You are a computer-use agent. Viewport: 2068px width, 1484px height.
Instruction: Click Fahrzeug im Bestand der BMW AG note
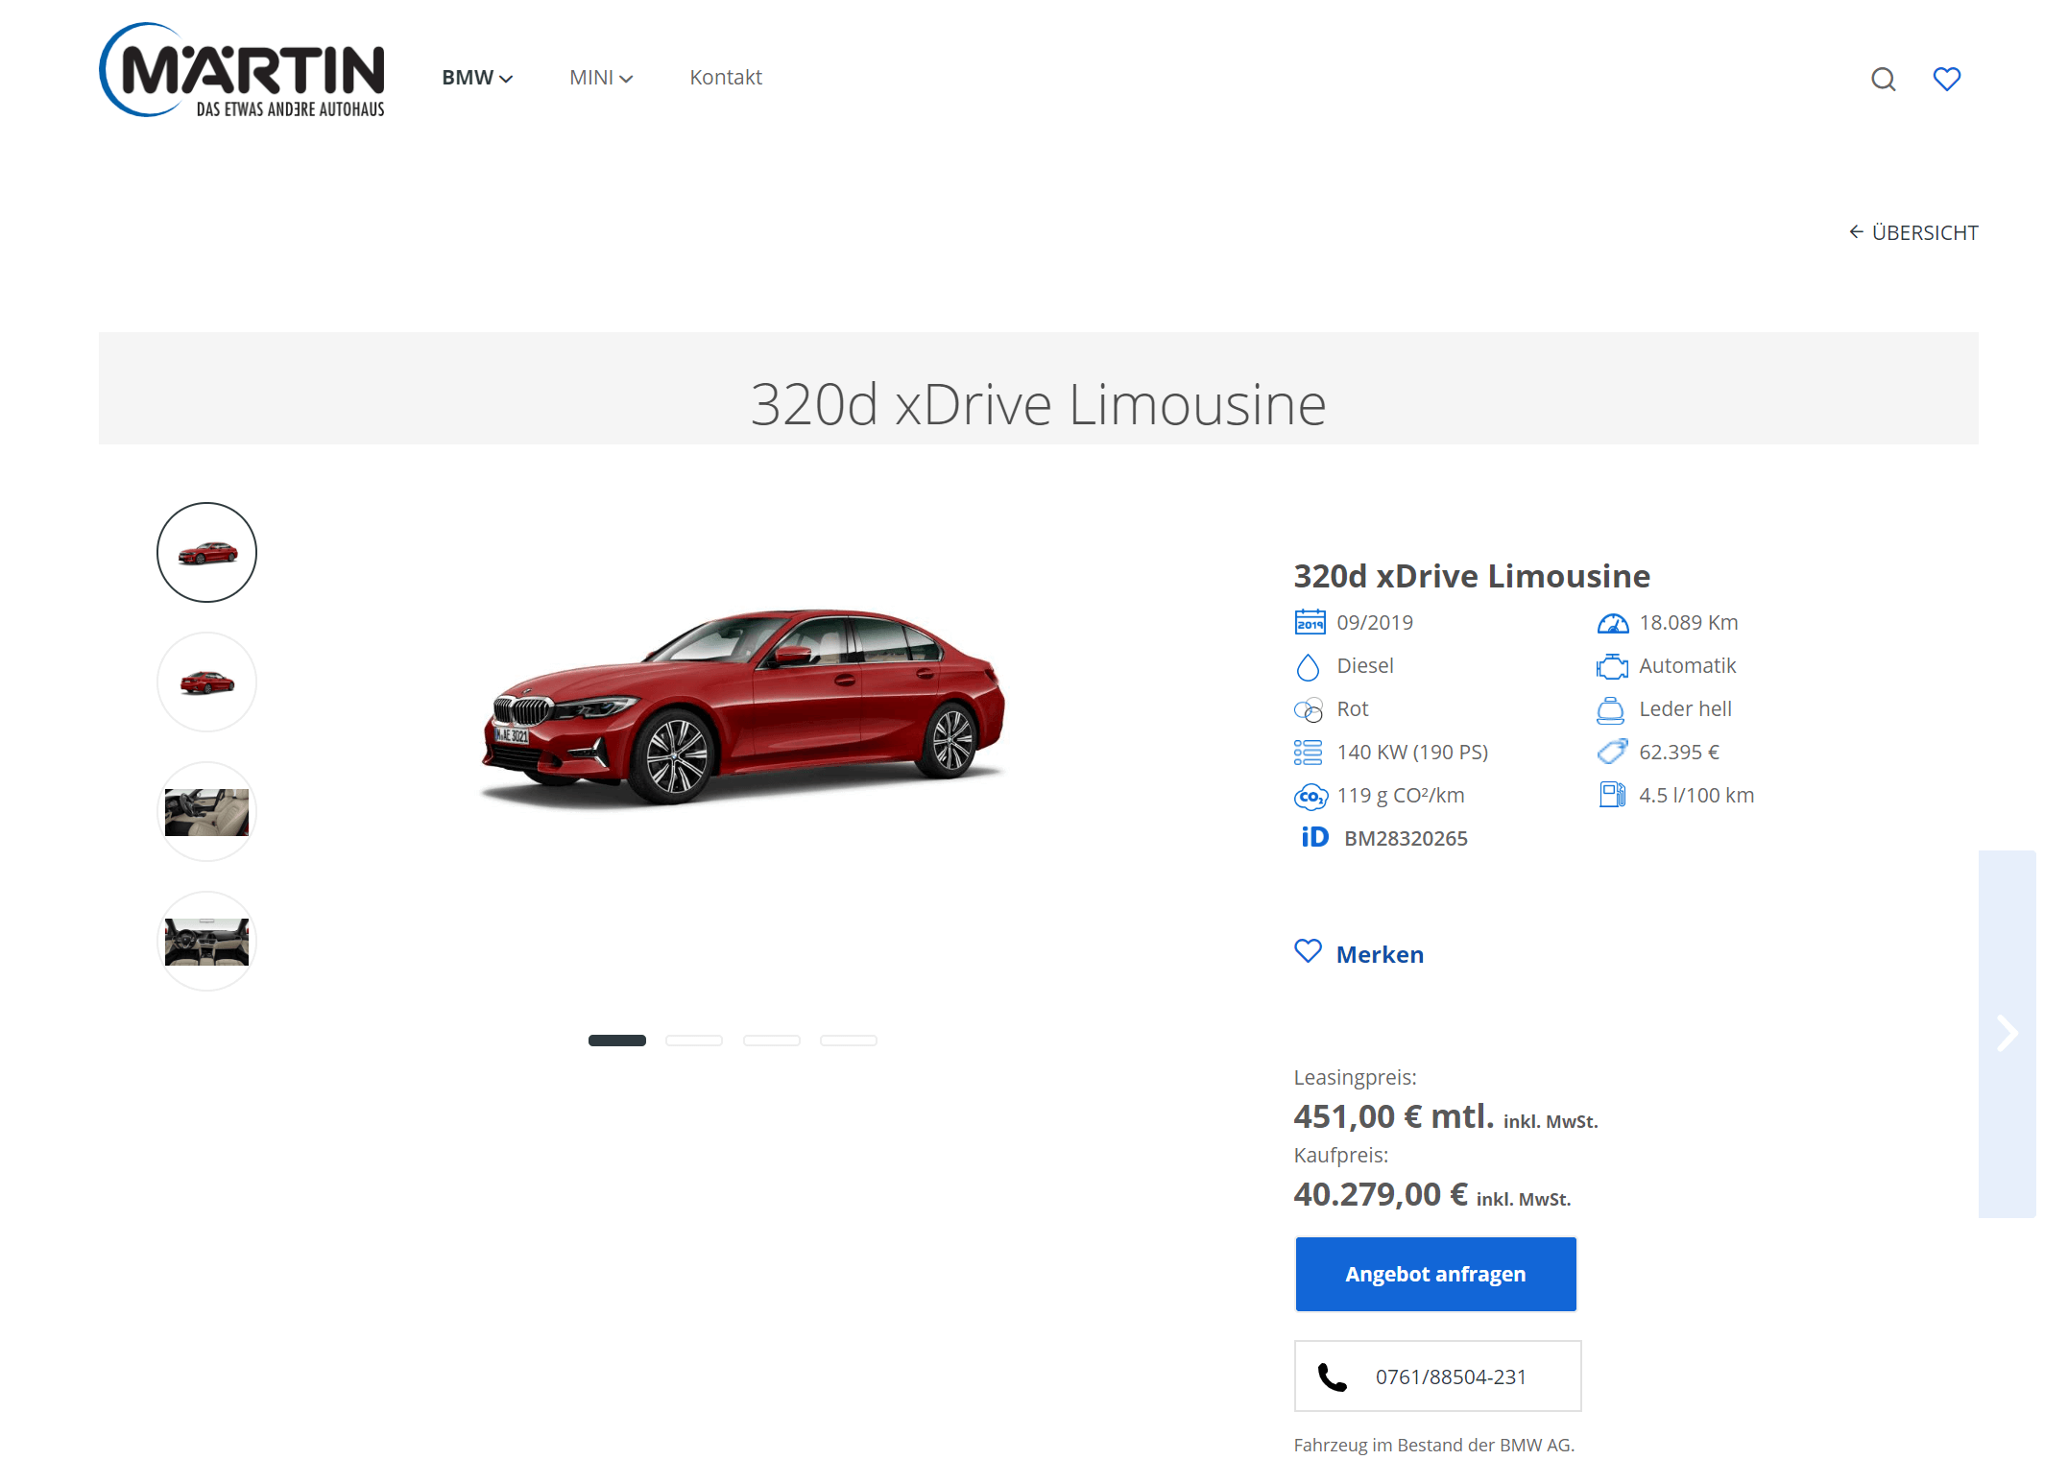pyautogui.click(x=1433, y=1445)
